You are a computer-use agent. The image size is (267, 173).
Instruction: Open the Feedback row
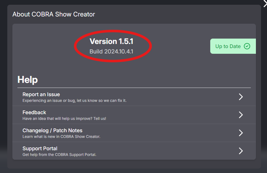[134, 115]
